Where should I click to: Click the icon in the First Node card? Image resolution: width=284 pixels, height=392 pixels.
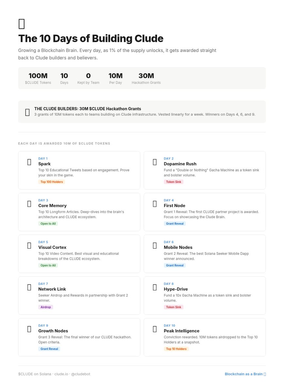pos(155,204)
